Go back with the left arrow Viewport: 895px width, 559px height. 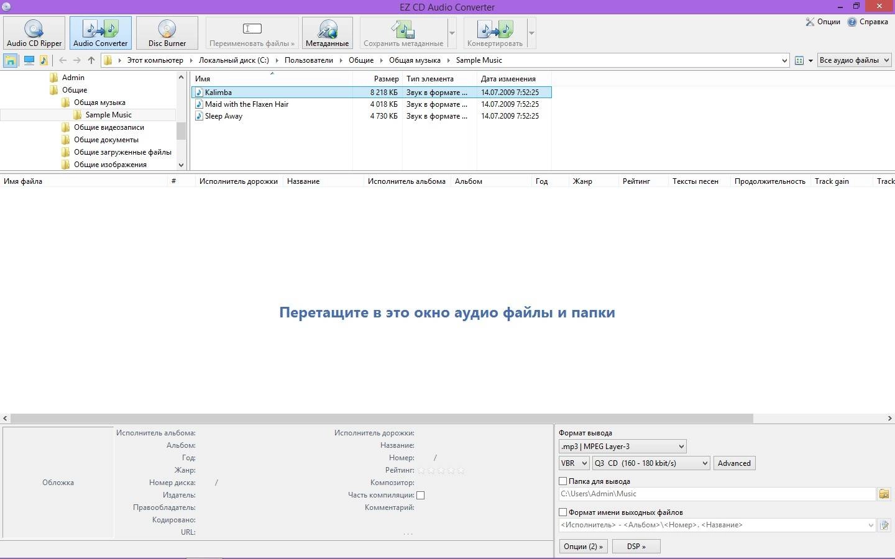63,60
